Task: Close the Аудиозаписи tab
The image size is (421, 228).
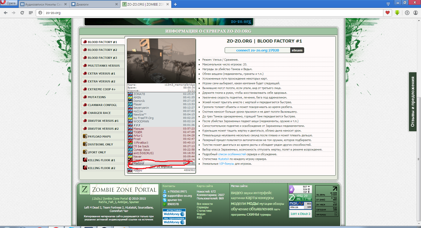Action: (x=66, y=4)
